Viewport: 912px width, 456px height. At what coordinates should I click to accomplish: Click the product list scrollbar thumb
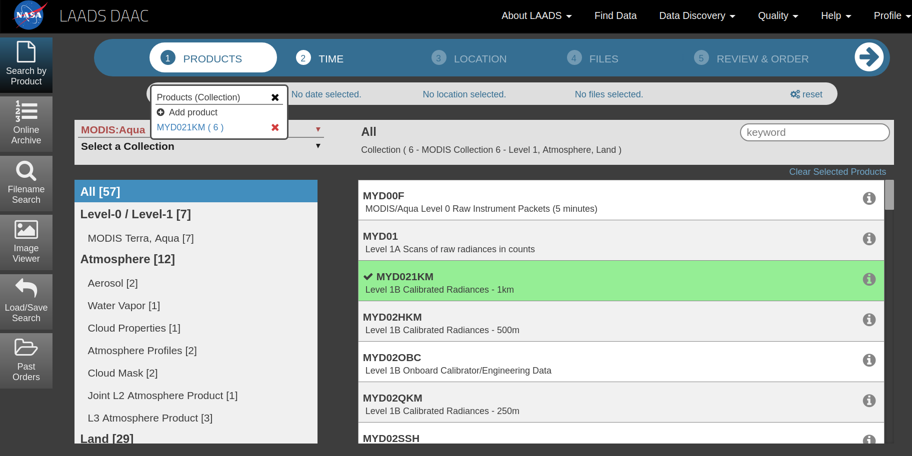(x=889, y=195)
